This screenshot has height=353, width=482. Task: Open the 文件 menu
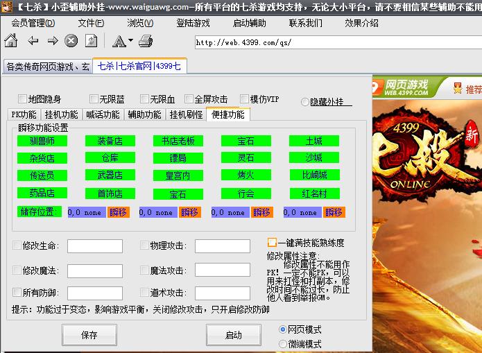pos(91,23)
